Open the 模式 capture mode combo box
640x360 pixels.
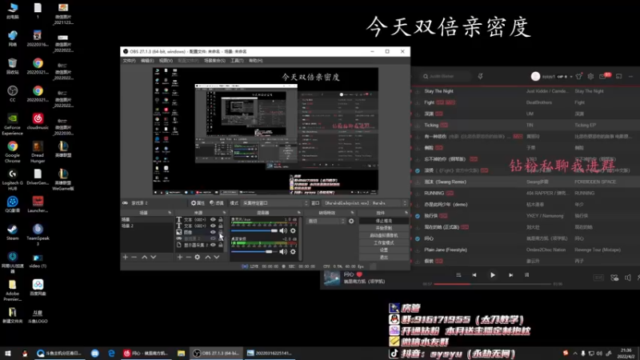click(x=275, y=203)
